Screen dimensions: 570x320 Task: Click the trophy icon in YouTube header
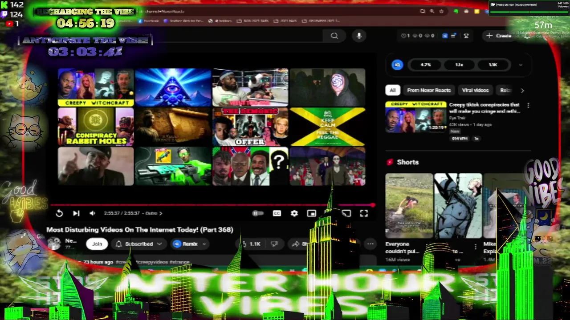click(466, 36)
